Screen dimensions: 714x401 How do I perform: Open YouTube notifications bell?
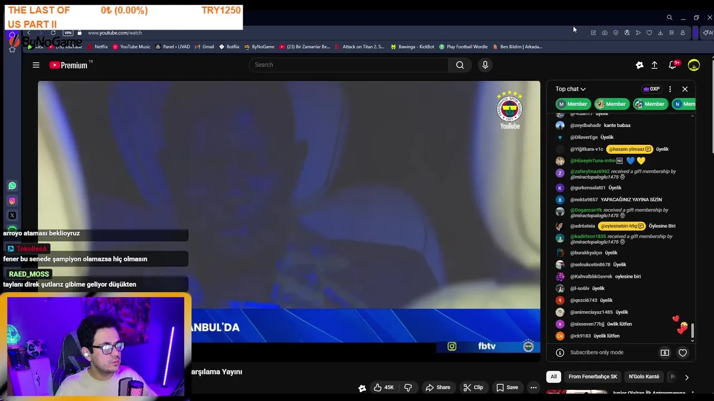(x=673, y=65)
